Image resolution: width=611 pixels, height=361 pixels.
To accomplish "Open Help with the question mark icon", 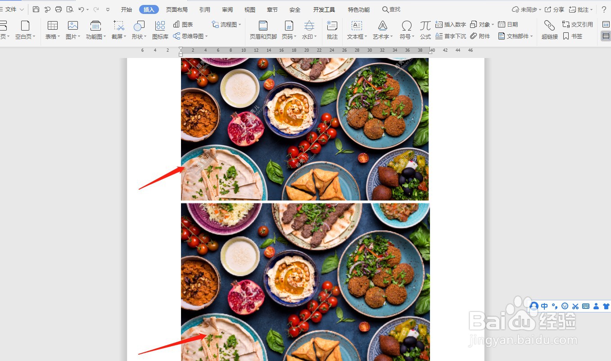I will [x=604, y=9].
